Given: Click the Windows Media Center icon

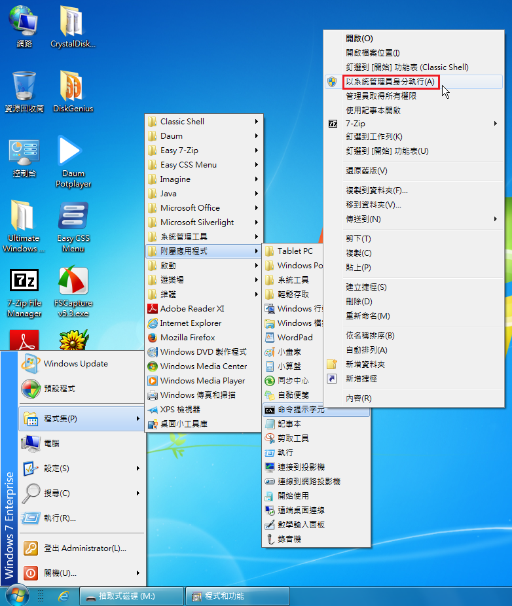Looking at the screenshot, I should (x=153, y=366).
